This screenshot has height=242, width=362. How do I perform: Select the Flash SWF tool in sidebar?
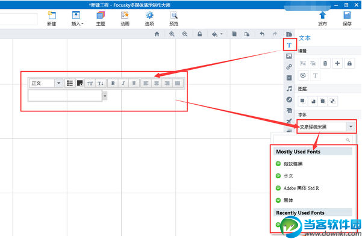[x=289, y=99]
